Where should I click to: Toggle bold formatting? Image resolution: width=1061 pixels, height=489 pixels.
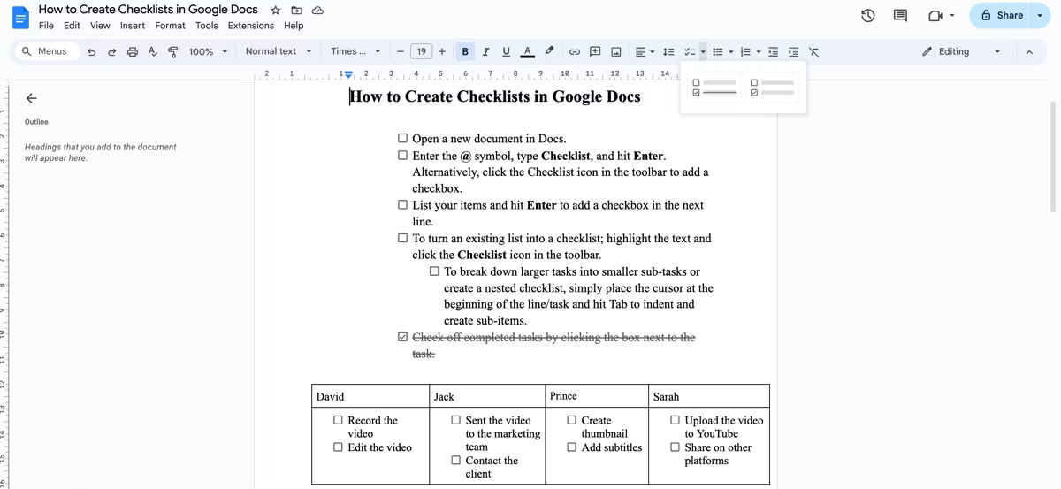click(465, 51)
